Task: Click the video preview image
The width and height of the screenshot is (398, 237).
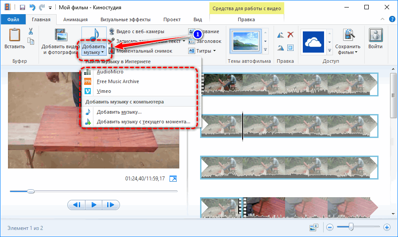Action: coord(93,120)
